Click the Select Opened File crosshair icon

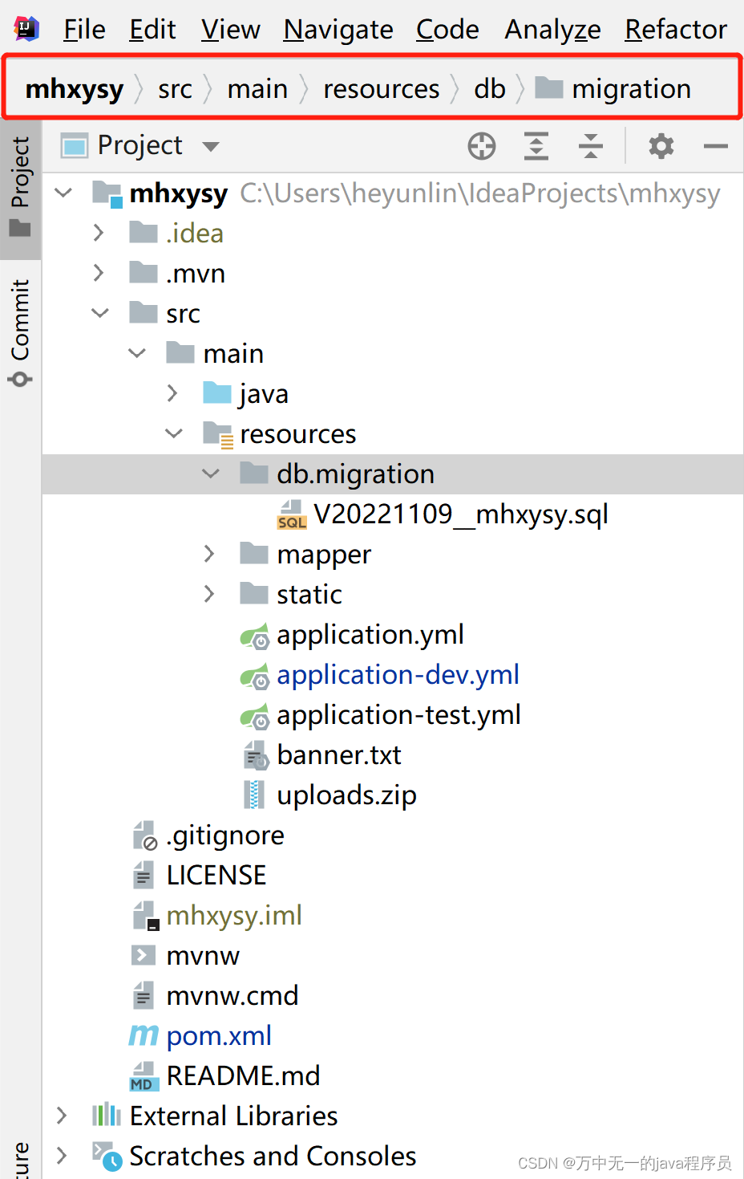(481, 145)
